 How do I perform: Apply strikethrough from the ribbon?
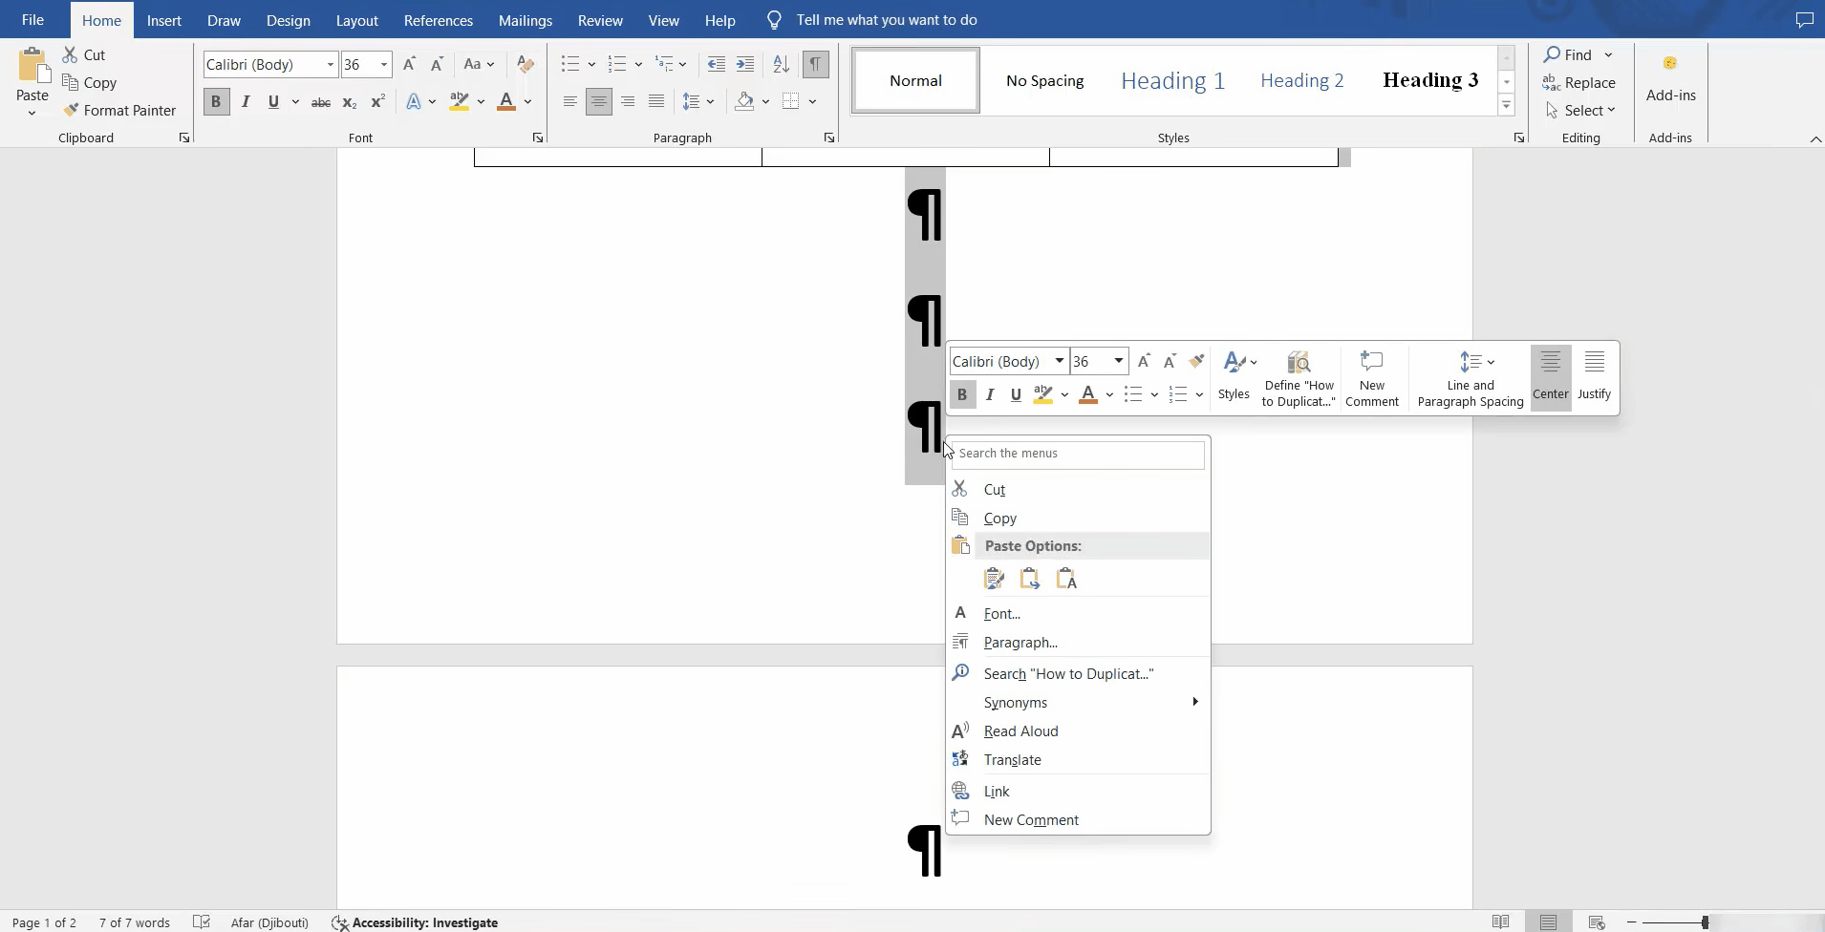[321, 101]
